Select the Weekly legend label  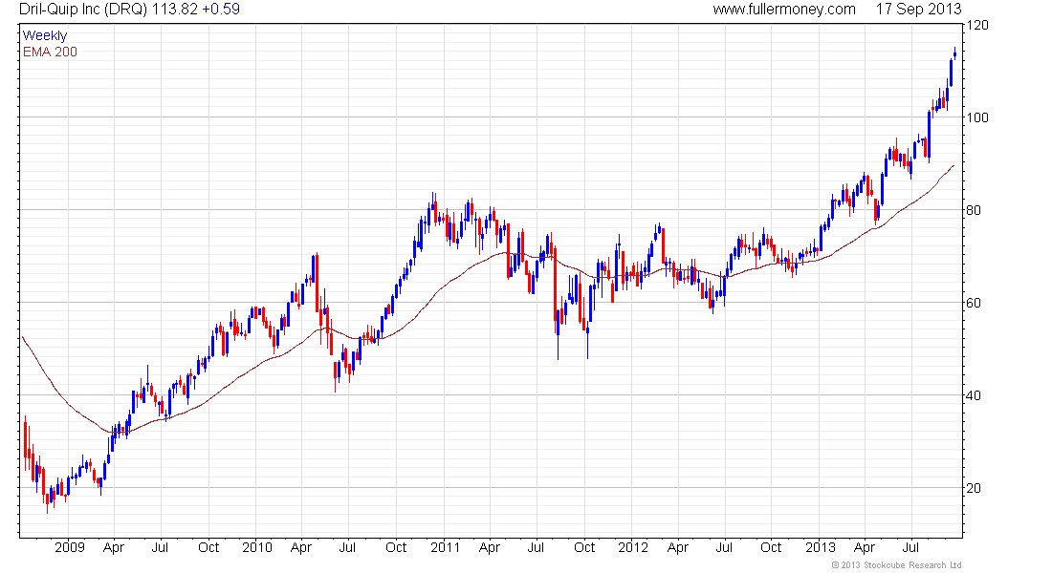[x=45, y=35]
